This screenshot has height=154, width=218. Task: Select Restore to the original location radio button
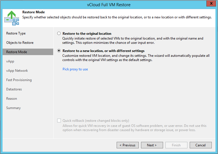[59, 33]
